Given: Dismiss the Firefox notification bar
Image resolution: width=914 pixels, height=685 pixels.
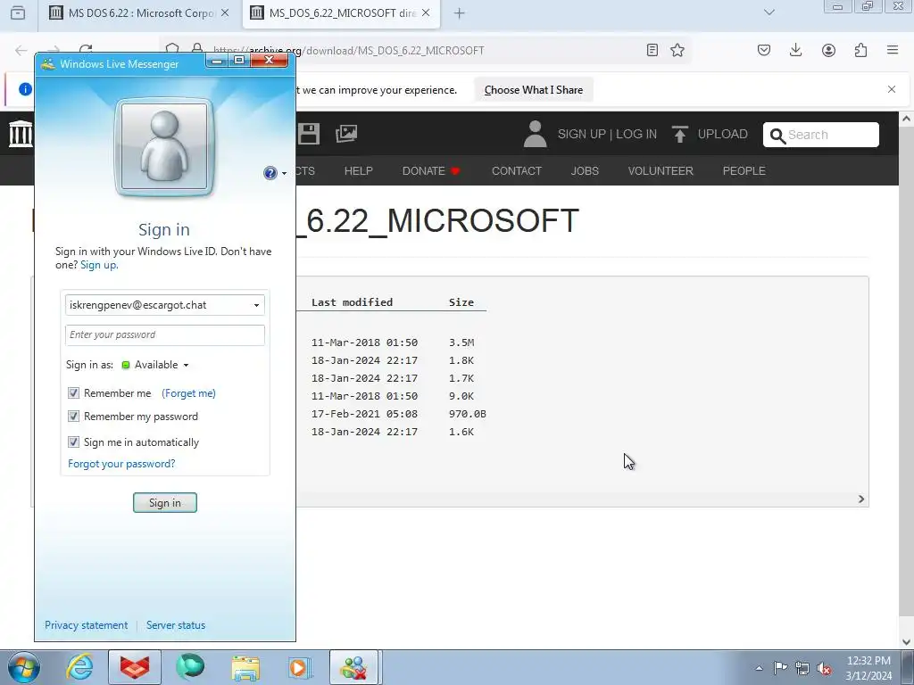Looking at the screenshot, I should pyautogui.click(x=892, y=89).
